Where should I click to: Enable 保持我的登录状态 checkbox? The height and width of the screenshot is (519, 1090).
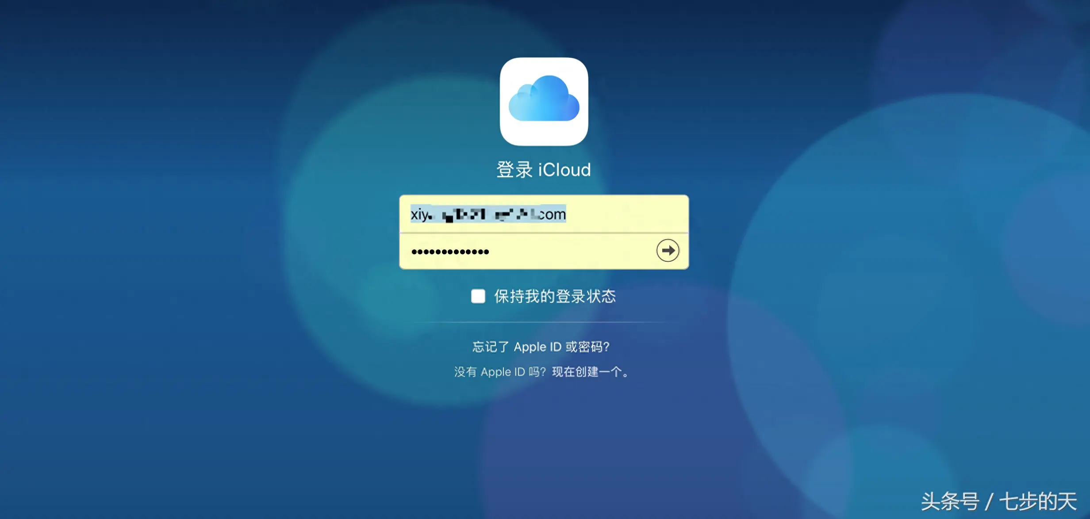click(476, 297)
